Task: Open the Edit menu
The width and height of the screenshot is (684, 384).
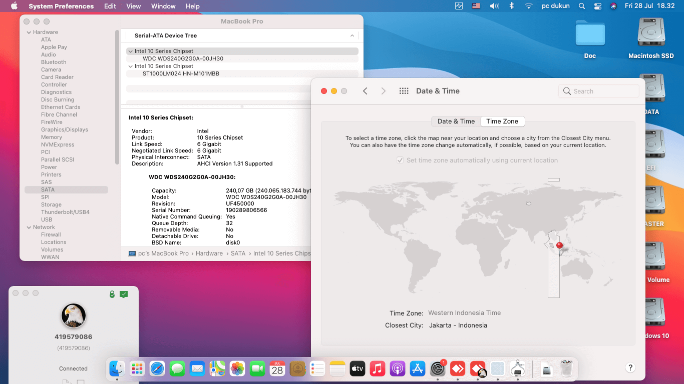Action: click(110, 6)
